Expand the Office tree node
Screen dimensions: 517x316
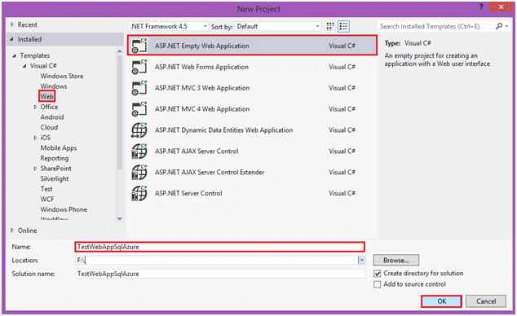pos(35,107)
